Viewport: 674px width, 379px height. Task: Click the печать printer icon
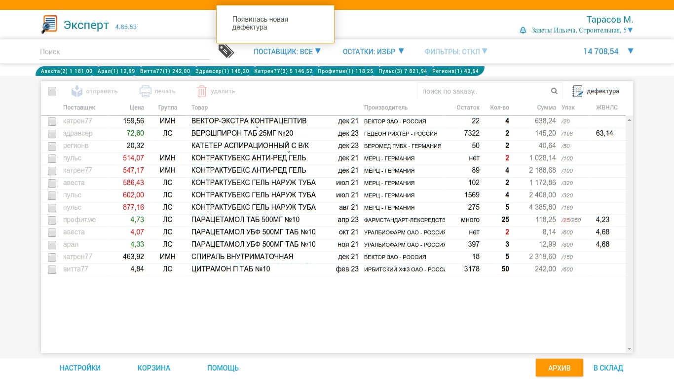pos(145,91)
